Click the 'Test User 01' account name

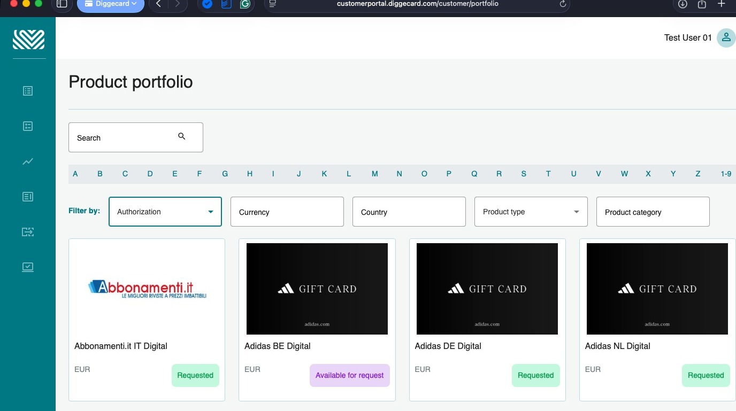[x=688, y=37]
